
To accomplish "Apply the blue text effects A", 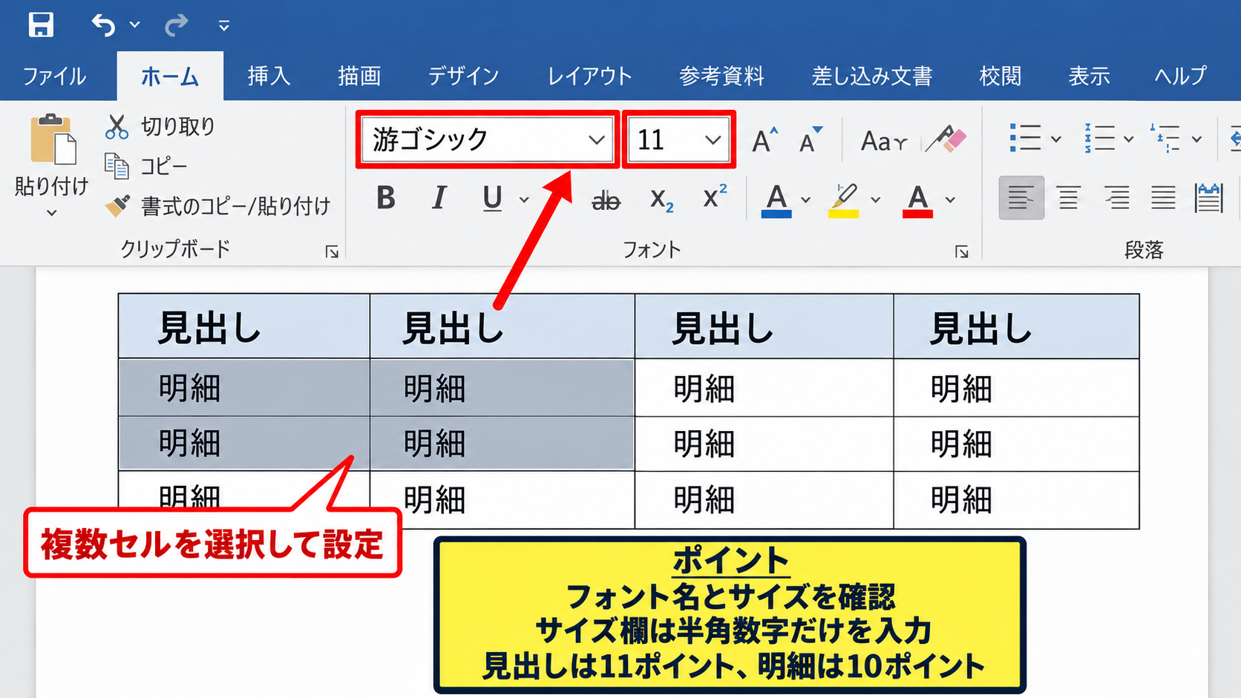I will pos(776,200).
